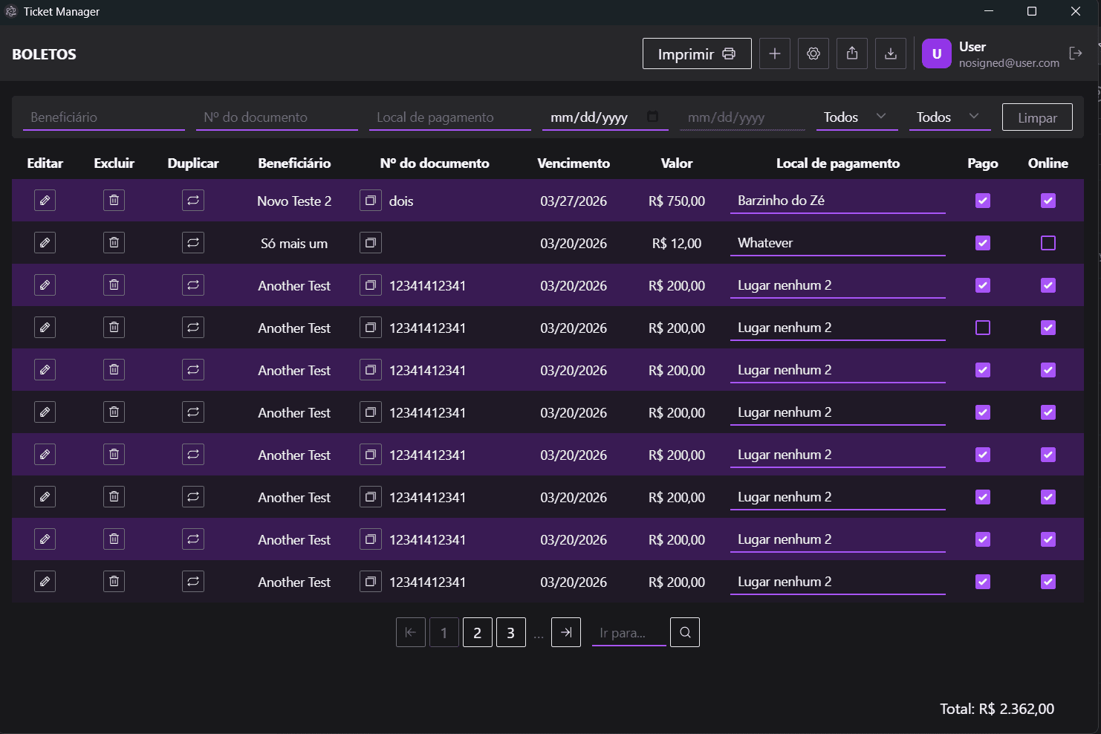Click the export (upload arrow) icon
The width and height of the screenshot is (1101, 734).
(x=852, y=53)
